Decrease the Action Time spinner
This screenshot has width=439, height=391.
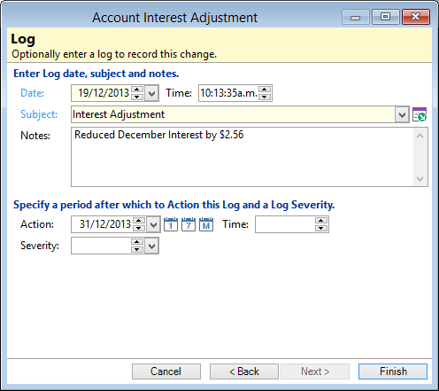pos(321,228)
